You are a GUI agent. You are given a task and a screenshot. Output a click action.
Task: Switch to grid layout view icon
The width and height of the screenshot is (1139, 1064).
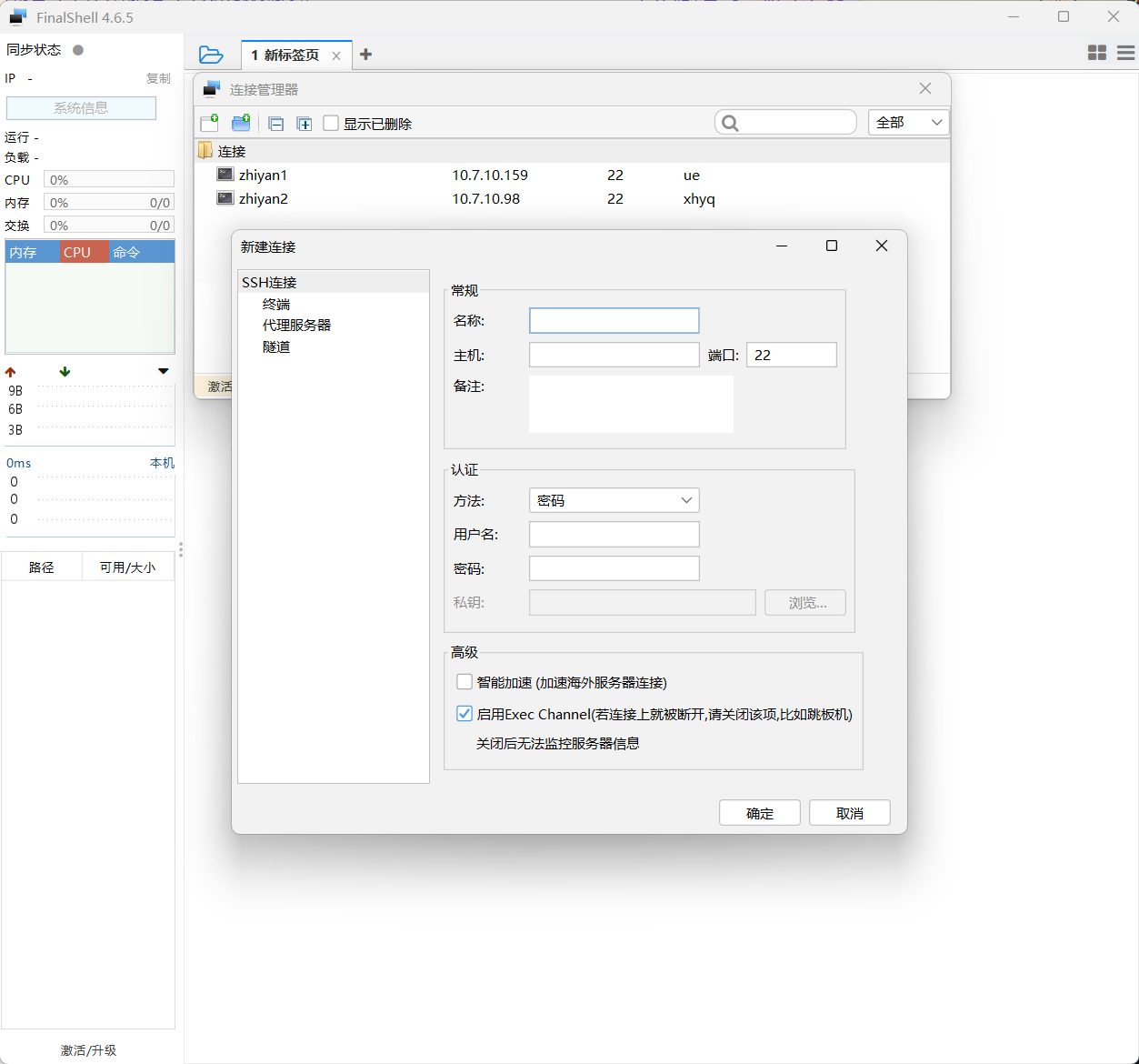[1097, 53]
